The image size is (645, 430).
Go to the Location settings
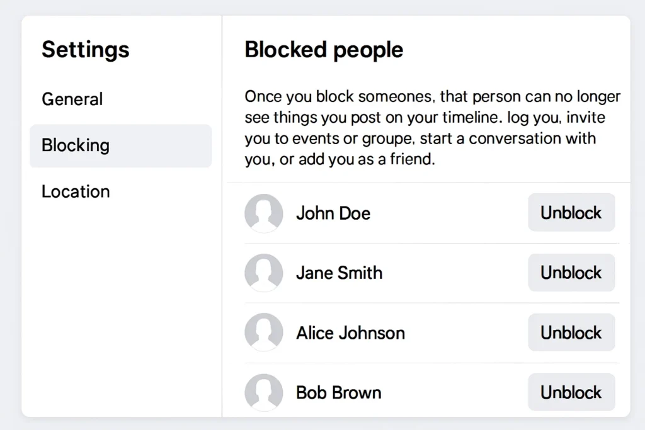click(x=76, y=191)
